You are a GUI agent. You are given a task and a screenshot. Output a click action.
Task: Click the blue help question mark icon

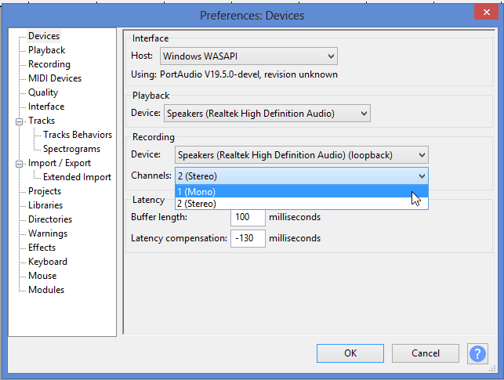pos(477,353)
